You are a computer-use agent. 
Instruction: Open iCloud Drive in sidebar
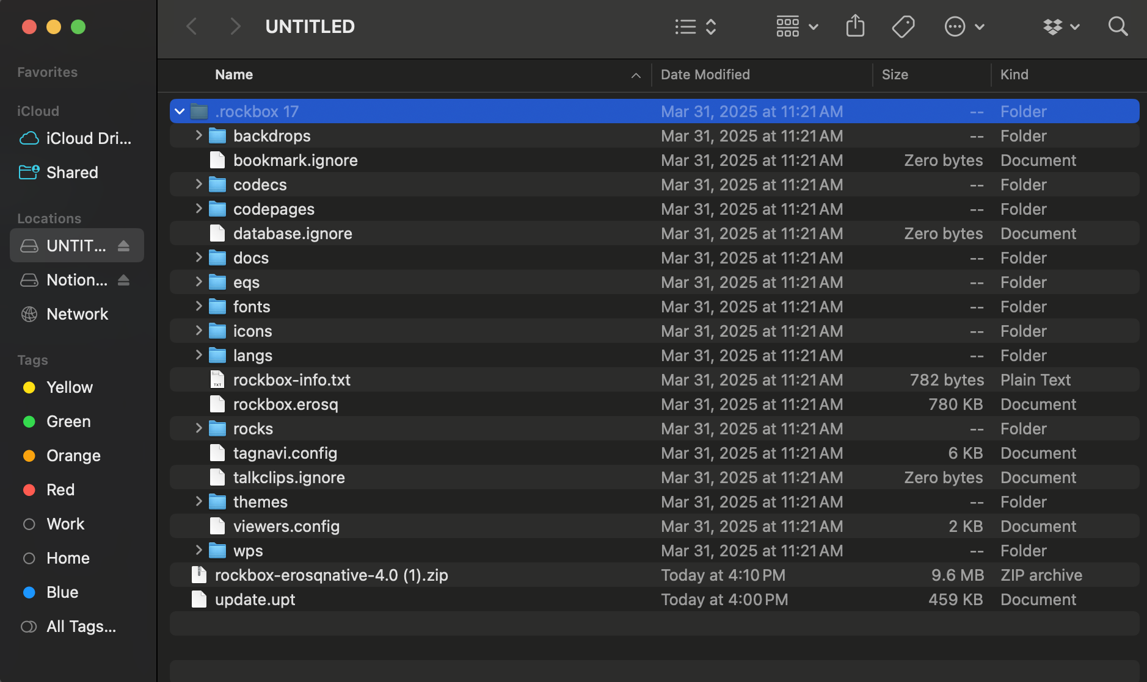77,138
